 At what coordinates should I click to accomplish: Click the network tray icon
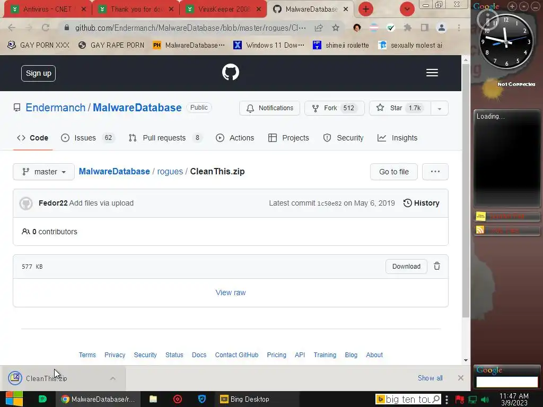pos(472,400)
